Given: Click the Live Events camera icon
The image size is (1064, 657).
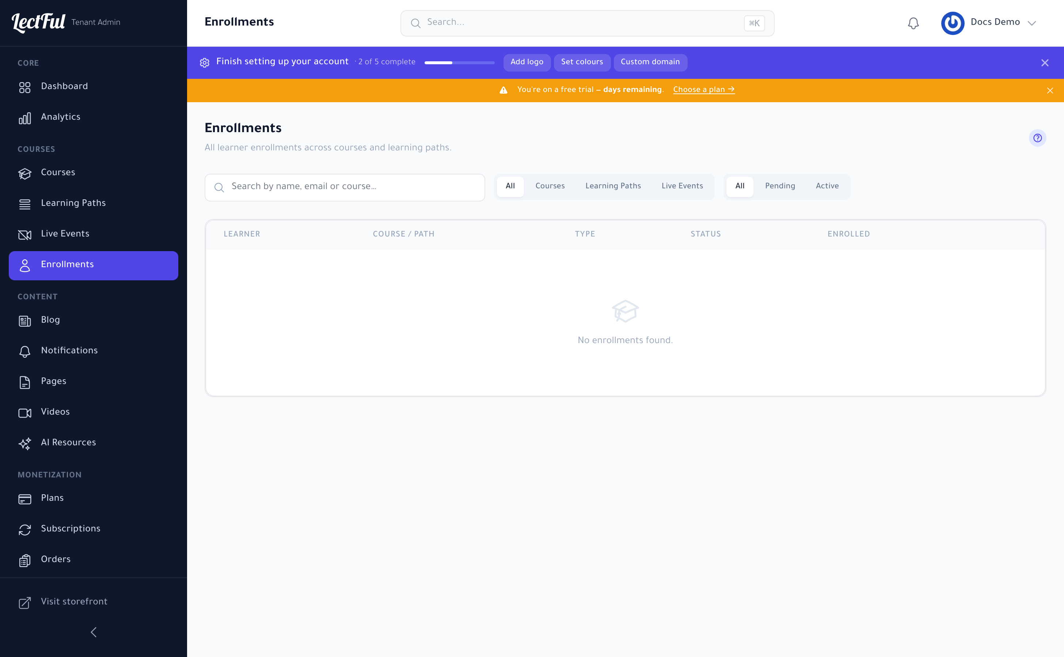Looking at the screenshot, I should point(25,235).
